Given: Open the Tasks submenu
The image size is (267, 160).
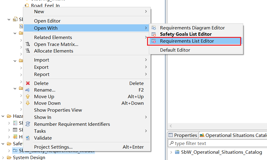Looking at the screenshot, I should pos(87,131).
